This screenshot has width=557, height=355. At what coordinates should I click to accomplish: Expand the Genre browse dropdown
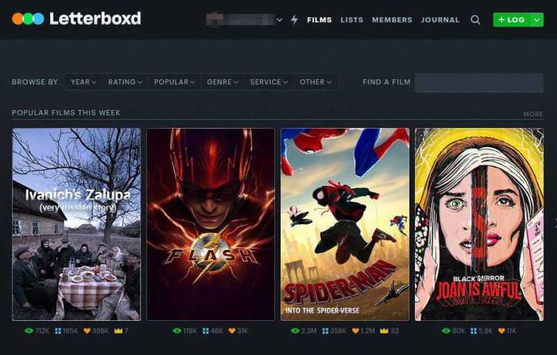(223, 82)
